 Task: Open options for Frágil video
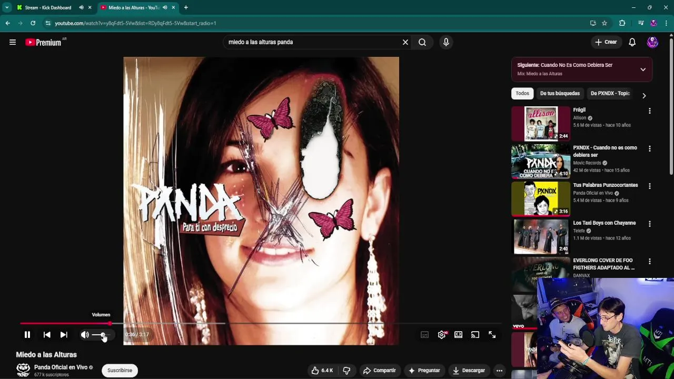[x=650, y=111]
